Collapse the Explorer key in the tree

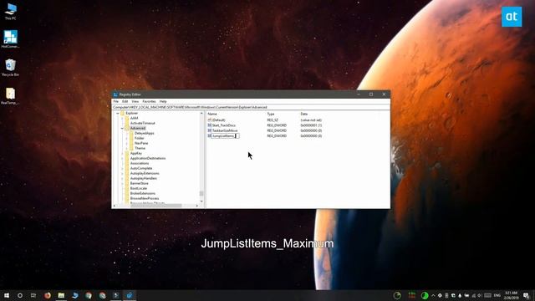click(118, 114)
